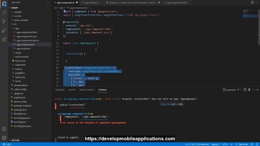The width and height of the screenshot is (260, 146).
Task: Open app.component.scss file
Action: coord(26,36)
